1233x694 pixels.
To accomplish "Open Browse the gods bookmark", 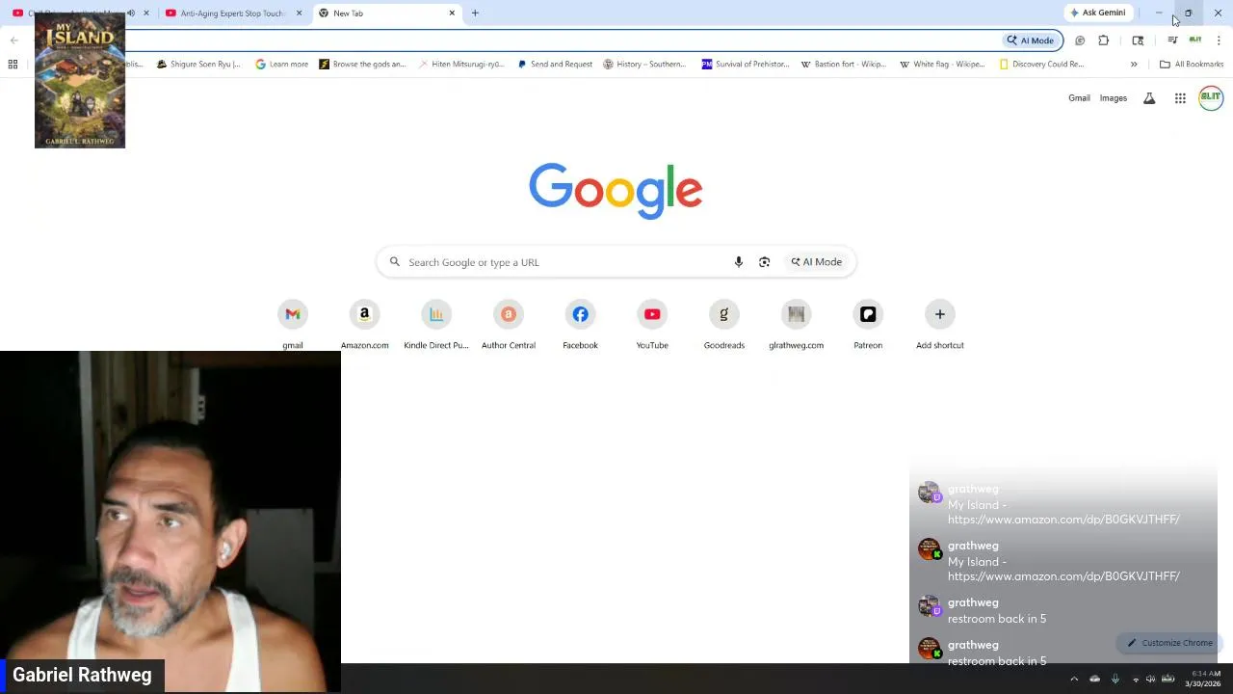I will pos(363,65).
